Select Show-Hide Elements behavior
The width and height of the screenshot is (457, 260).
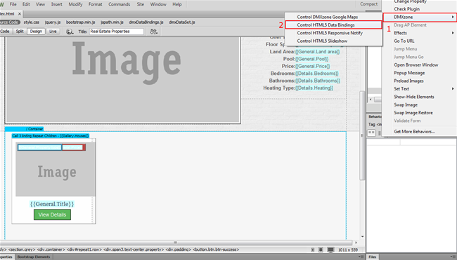(x=414, y=97)
